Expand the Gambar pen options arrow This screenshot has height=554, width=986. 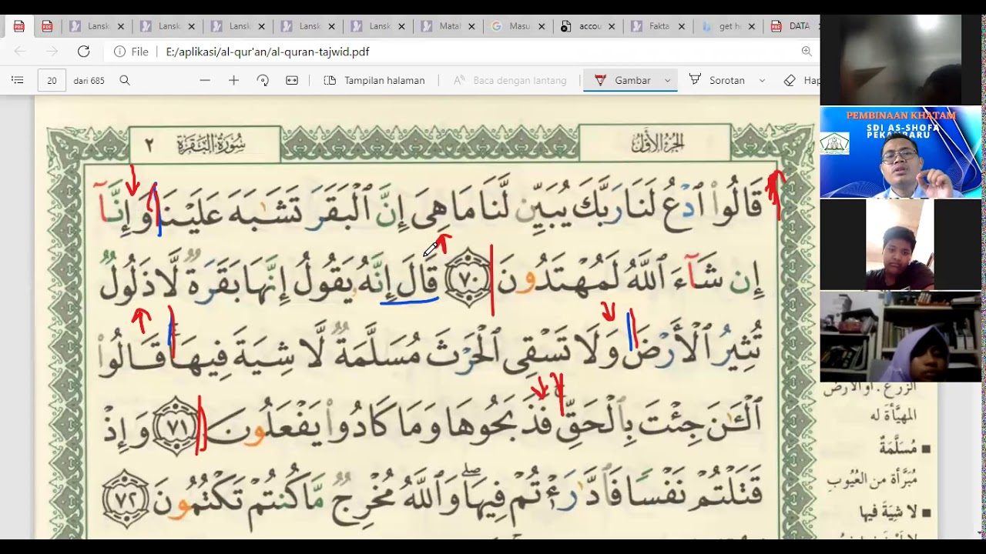coord(668,80)
